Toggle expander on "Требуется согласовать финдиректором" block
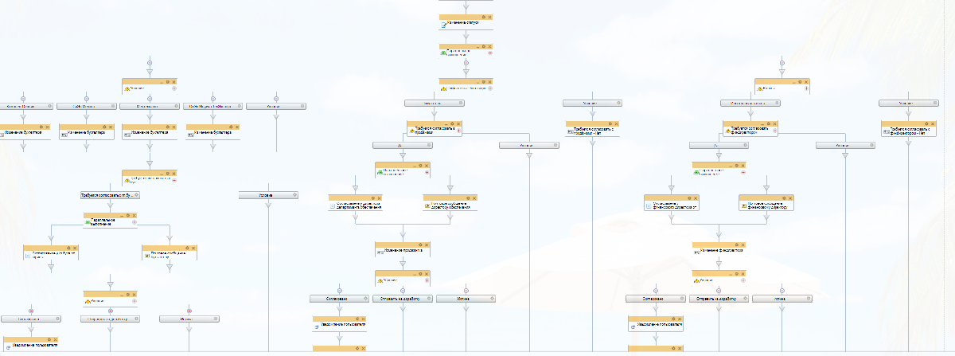955x356 pixels. tap(774, 131)
